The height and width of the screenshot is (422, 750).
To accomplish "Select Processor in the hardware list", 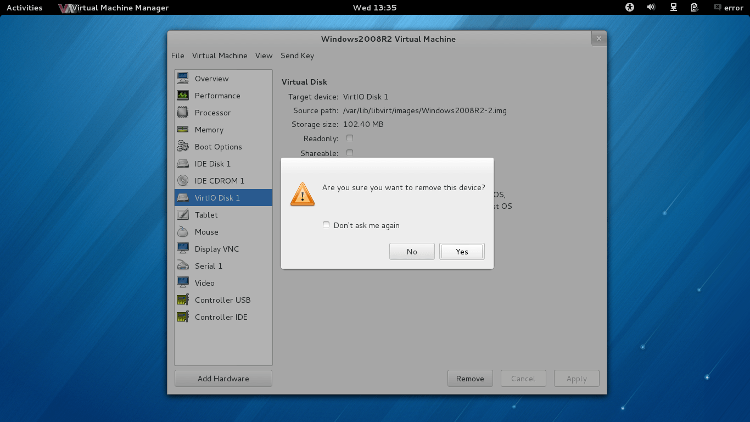I will pyautogui.click(x=223, y=113).
